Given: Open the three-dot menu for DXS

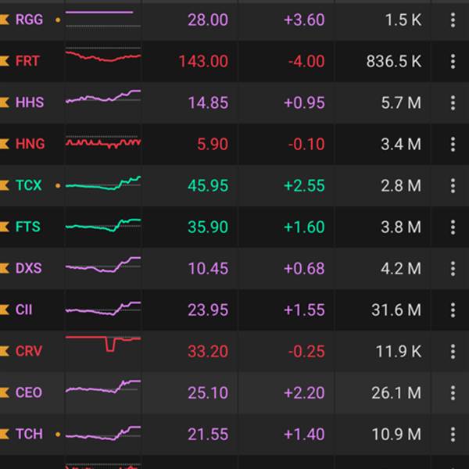Looking at the screenshot, I should (x=453, y=268).
